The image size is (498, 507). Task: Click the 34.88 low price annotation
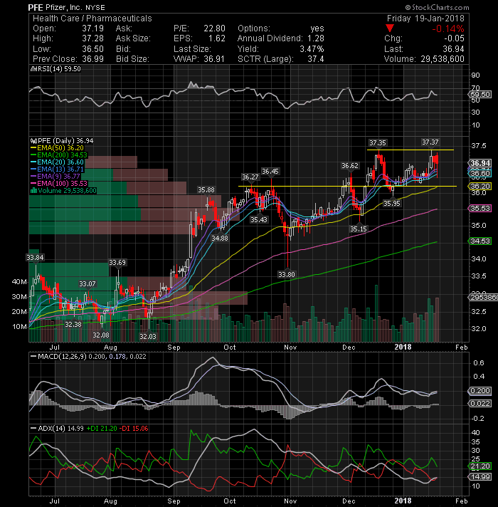pyautogui.click(x=220, y=238)
